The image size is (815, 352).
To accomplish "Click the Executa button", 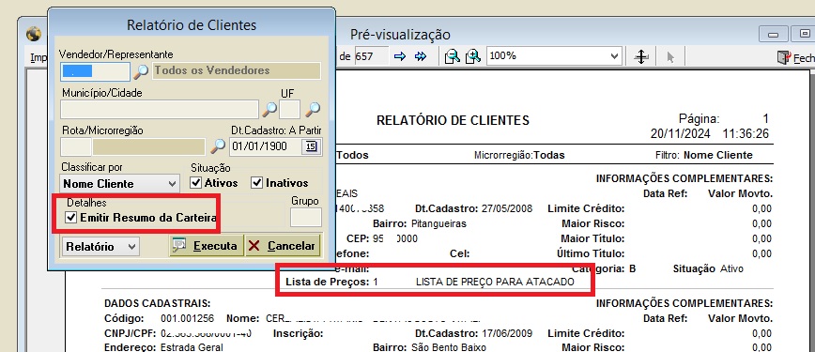I will 207,245.
